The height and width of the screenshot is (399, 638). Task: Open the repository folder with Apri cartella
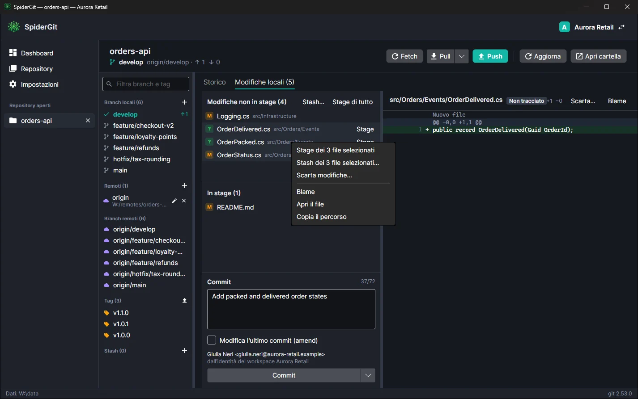pos(598,56)
